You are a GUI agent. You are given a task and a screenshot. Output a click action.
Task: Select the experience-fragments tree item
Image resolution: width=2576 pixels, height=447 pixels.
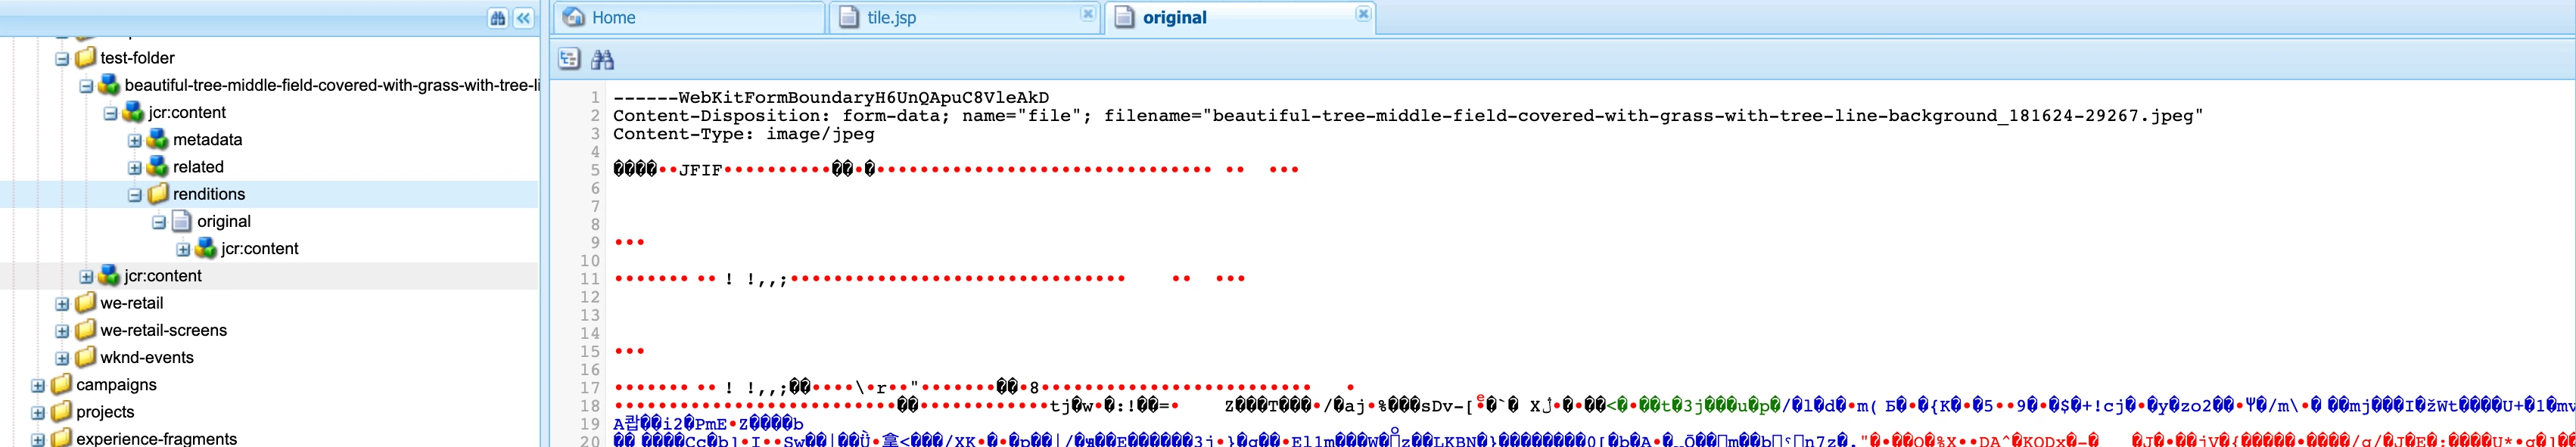click(156, 438)
